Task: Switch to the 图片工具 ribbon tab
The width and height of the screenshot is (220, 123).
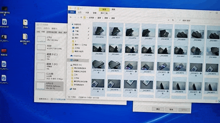Action: tap(104, 13)
